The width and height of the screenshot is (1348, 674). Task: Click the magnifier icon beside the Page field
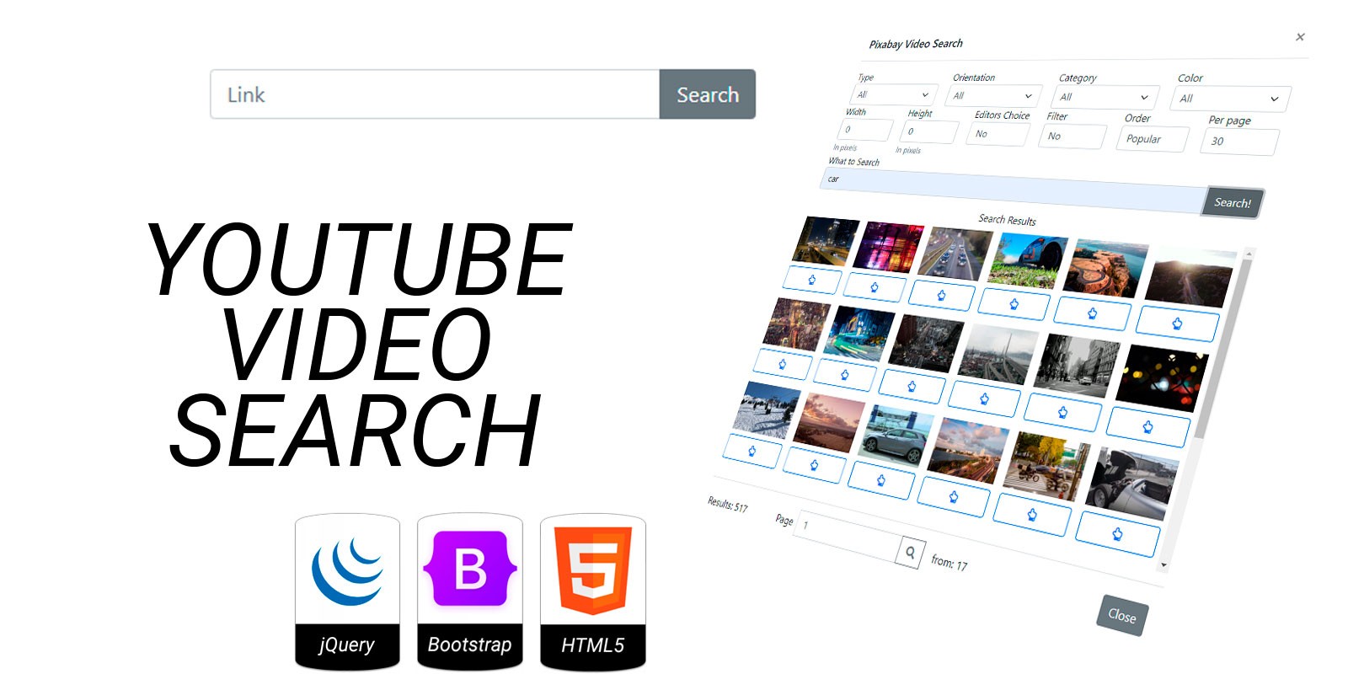pos(910,553)
